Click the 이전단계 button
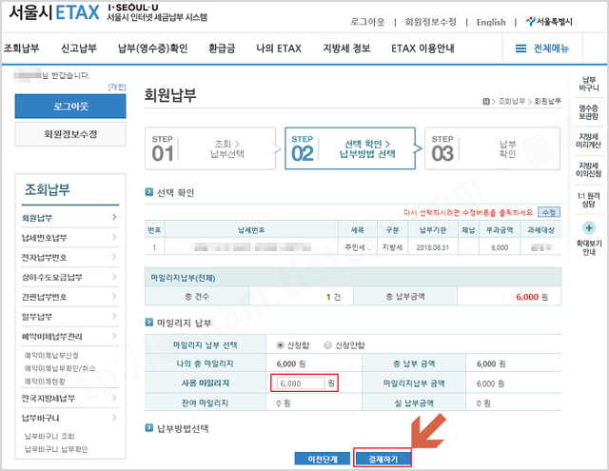This screenshot has height=471, width=609. point(323,459)
